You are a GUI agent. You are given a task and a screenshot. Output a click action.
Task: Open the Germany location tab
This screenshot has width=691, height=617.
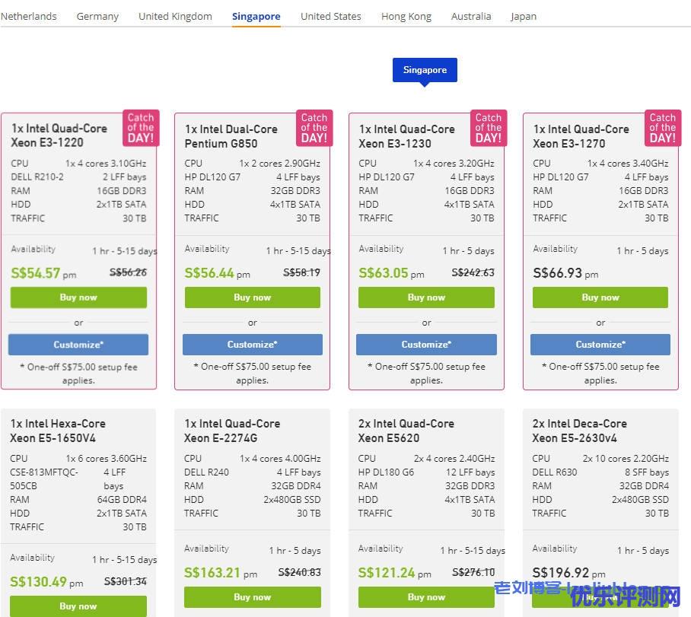point(97,16)
